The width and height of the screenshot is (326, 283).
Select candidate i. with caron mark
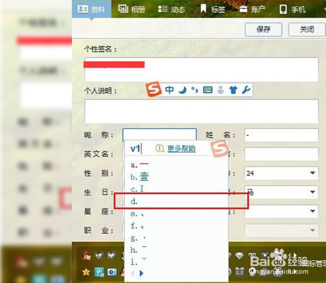click(x=138, y=261)
